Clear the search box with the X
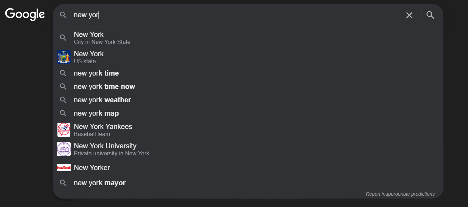 point(409,15)
